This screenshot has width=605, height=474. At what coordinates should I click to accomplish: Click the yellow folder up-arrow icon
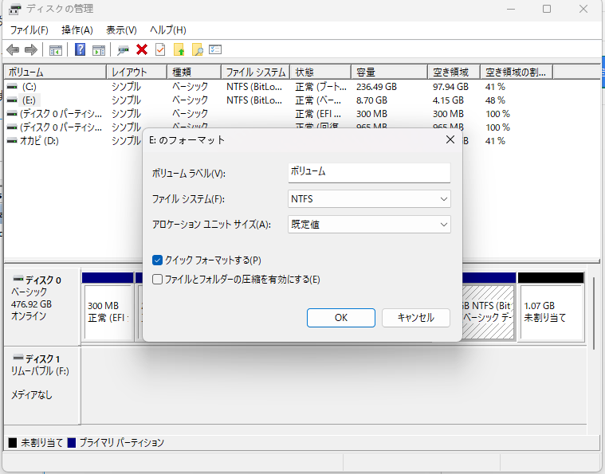click(x=179, y=49)
